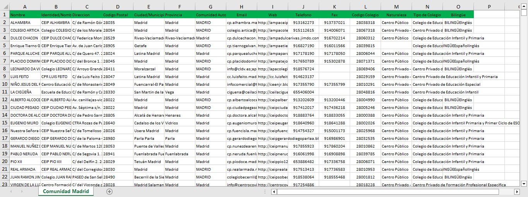Click the vertical scrollbar down arrow
The height and width of the screenshot is (197, 528).
(x=524, y=183)
